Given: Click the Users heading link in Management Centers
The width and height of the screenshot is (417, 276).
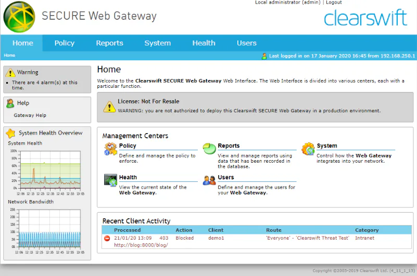Looking at the screenshot, I should (x=226, y=177).
